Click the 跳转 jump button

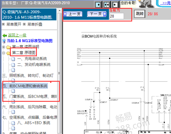pyautogui.click(x=140, y=14)
